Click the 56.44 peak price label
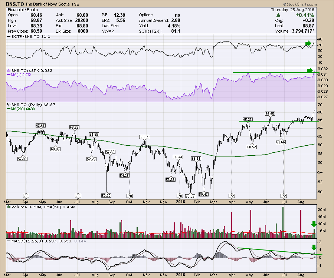Image resolution: width=334 pixels, height=278 pixels. point(178,157)
